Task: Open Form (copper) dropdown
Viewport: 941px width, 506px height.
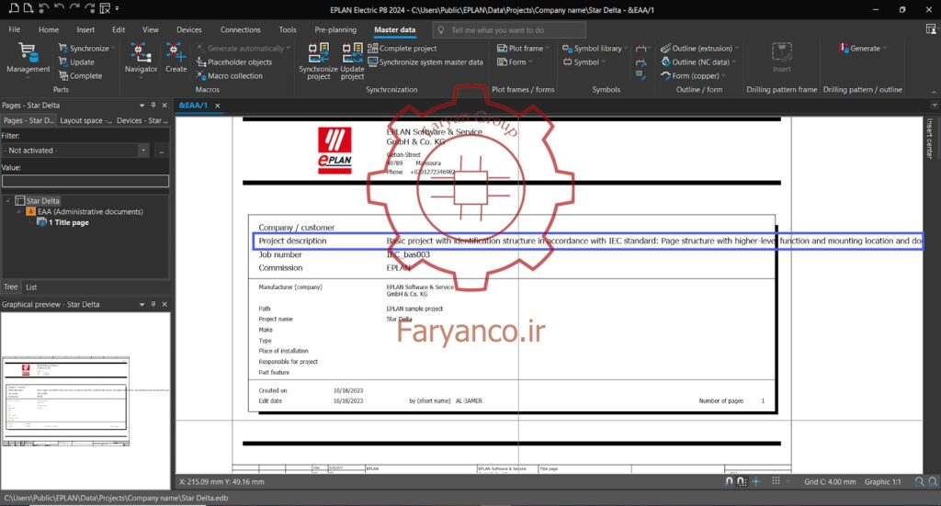Action: coord(693,76)
